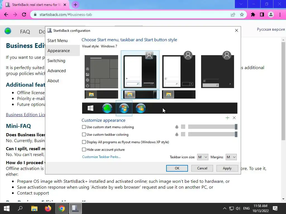Select the Windows 10 tiled start menu style
Viewport: 286px width, 214px height.
tap(101, 72)
